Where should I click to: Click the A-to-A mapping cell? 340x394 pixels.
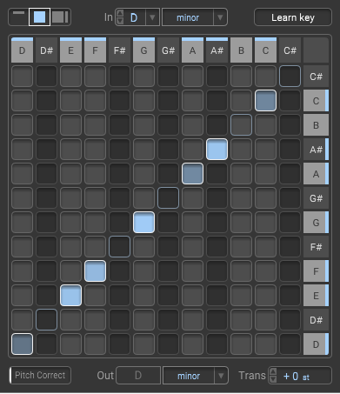192,174
